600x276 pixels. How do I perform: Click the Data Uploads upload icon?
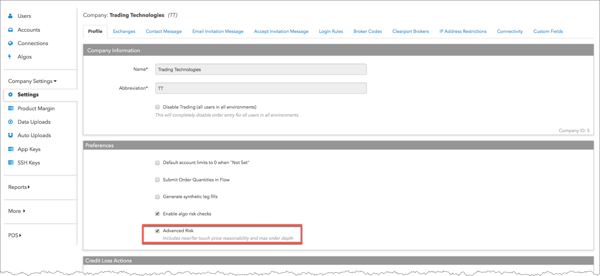tap(11, 122)
